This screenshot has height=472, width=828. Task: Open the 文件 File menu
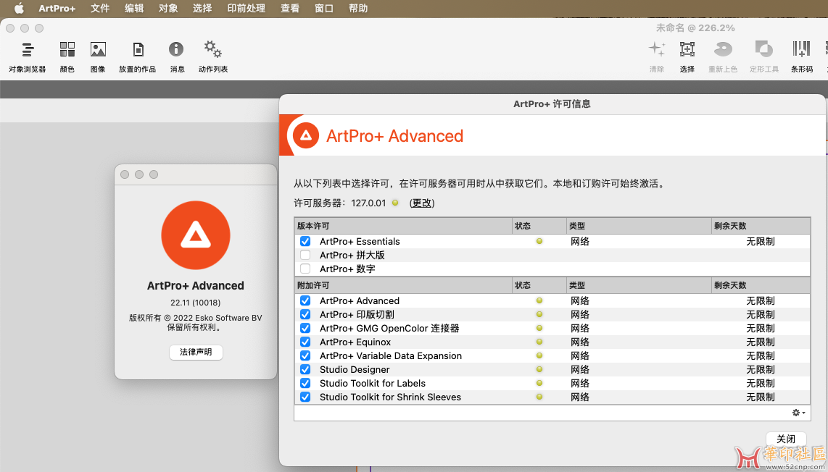coord(100,9)
